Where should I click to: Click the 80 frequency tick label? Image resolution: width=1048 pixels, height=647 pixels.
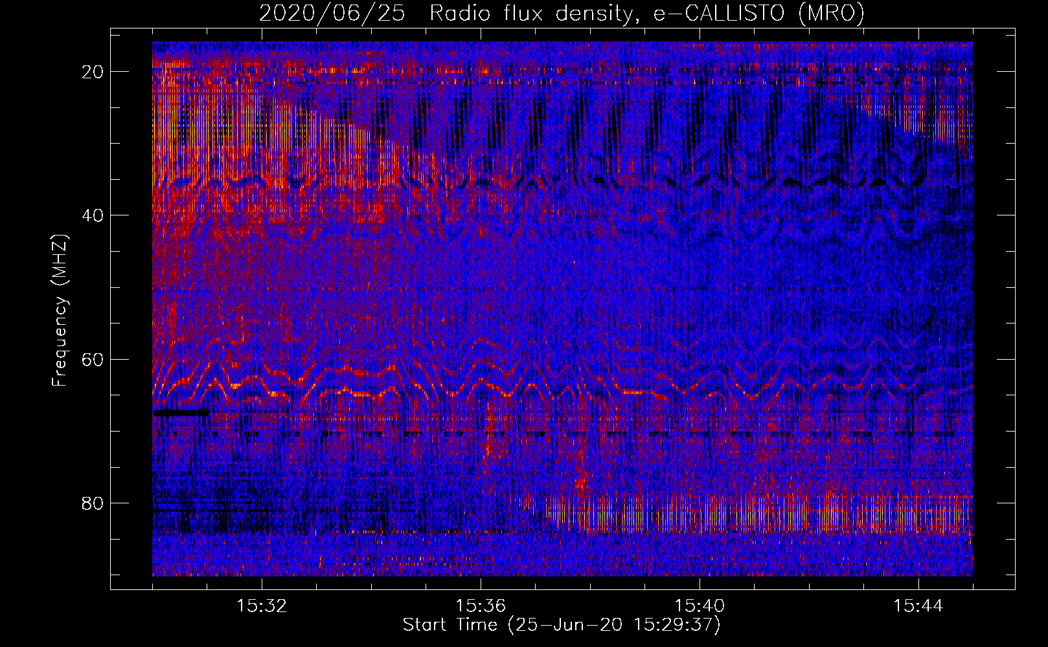(93, 503)
